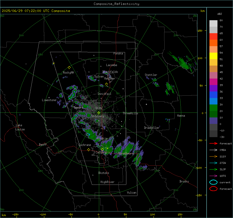The height and width of the screenshot is (218, 233).
Task: Click the cyan current ellipse in legend
Action: (213, 182)
